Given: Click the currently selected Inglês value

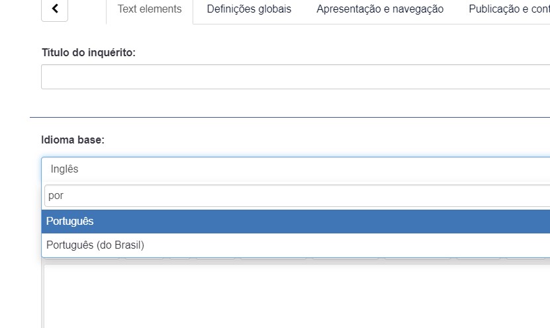Looking at the screenshot, I should tap(65, 169).
